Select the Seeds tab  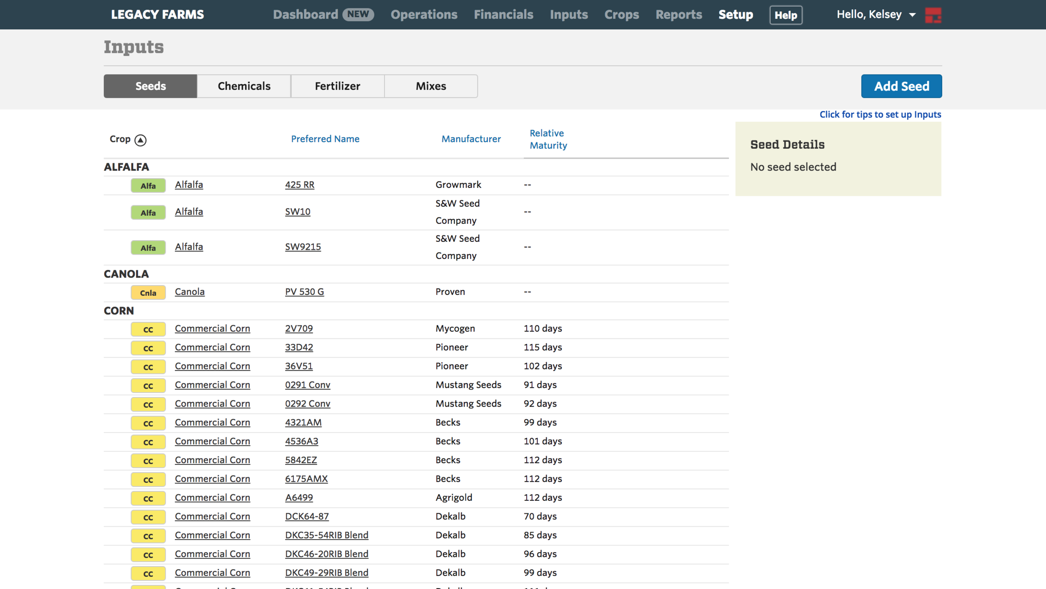click(150, 86)
